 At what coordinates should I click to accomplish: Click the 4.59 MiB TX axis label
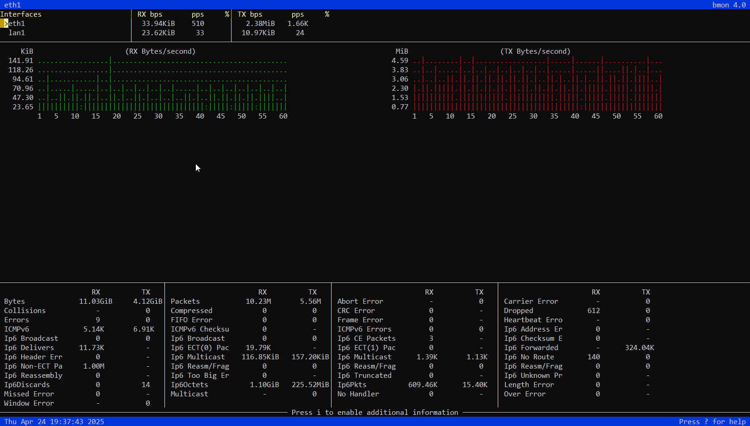400,61
